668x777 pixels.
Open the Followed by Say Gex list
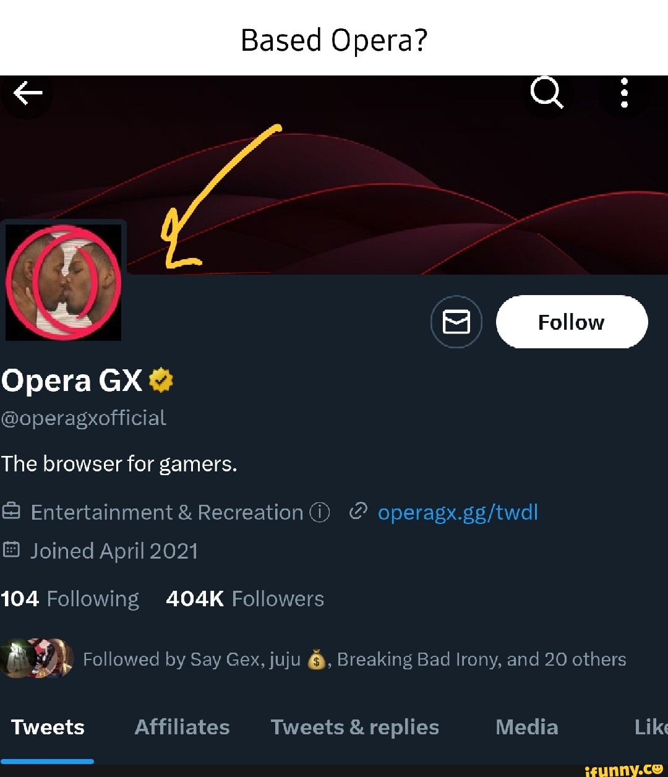coord(354,659)
